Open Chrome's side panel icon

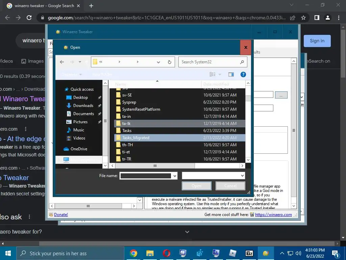317,18
